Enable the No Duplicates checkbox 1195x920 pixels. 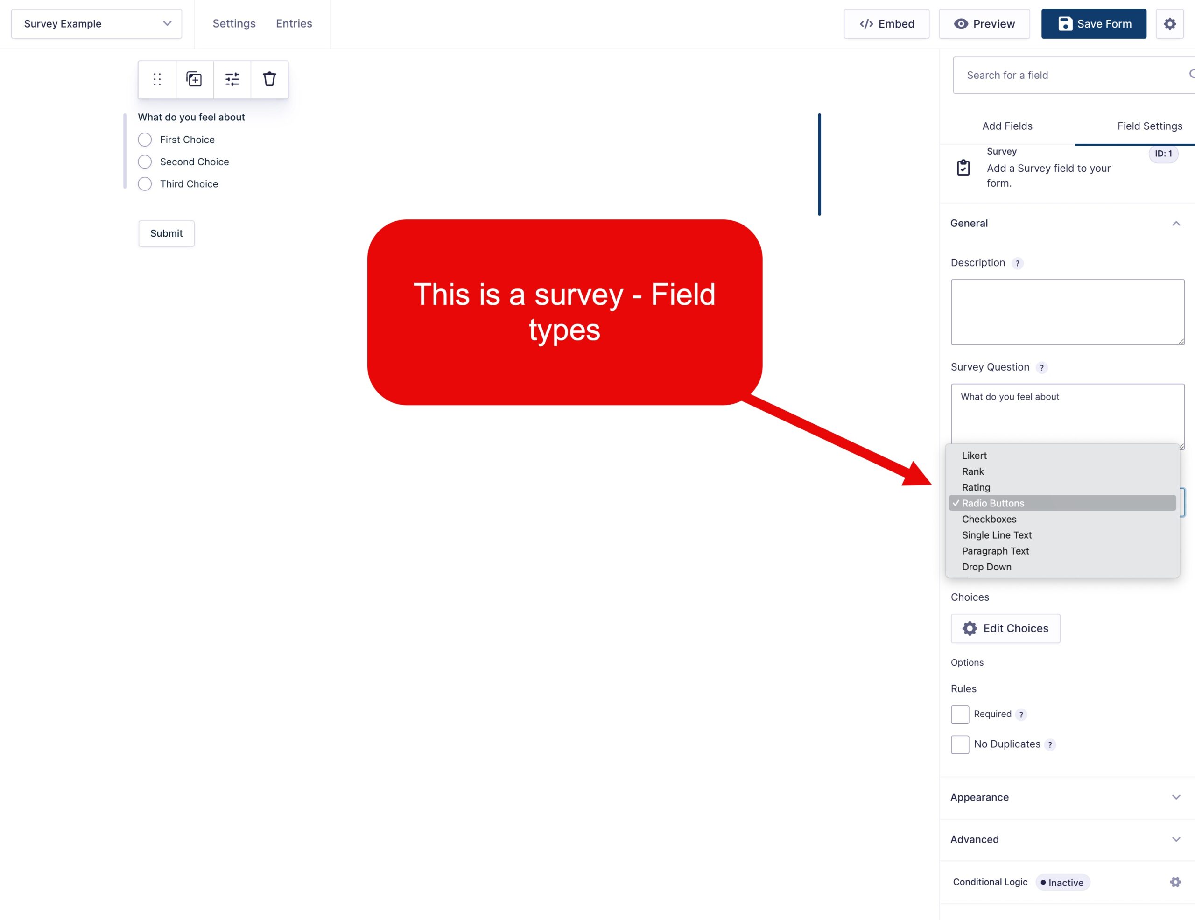click(x=960, y=744)
